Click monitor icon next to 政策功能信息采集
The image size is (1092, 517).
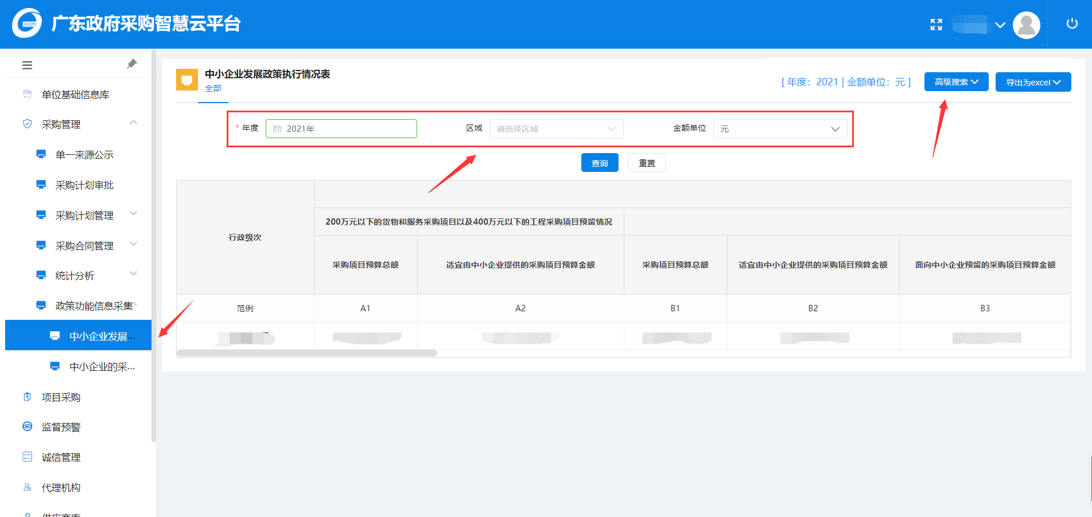(x=41, y=305)
